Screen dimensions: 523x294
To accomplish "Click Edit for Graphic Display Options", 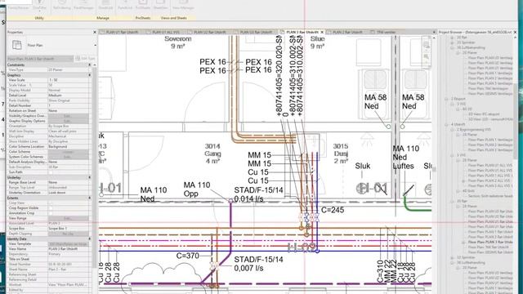I will pyautogui.click(x=69, y=121).
